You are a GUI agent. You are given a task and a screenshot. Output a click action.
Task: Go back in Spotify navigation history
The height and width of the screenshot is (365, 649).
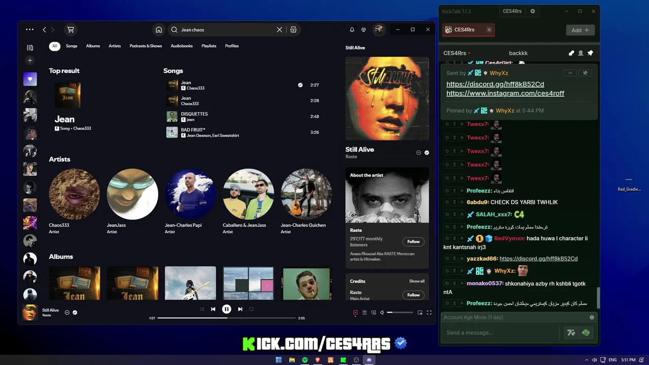44,30
